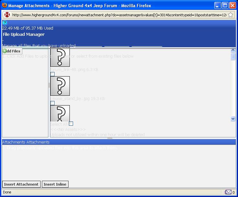Select the please_stand_by.jpg placeholder thumbnail
Screen dimensions: 238x197
pos(60,86)
